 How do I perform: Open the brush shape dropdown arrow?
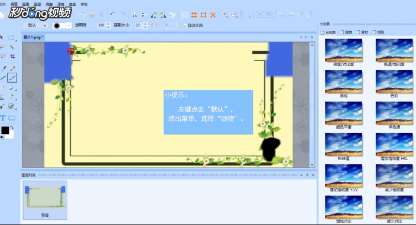(69, 25)
